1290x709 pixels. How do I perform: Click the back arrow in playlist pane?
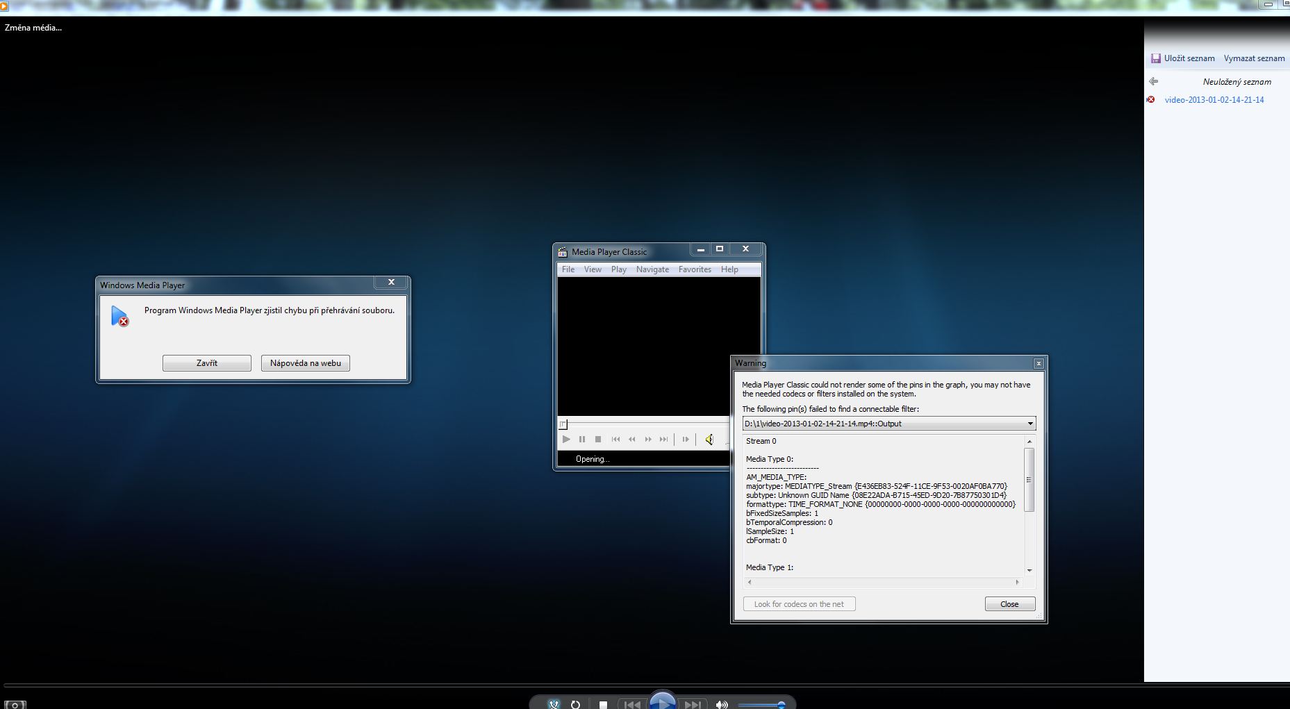pos(1154,81)
